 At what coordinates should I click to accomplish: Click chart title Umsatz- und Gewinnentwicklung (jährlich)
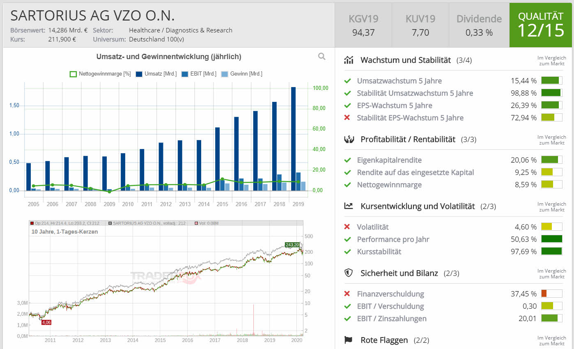coord(169,57)
